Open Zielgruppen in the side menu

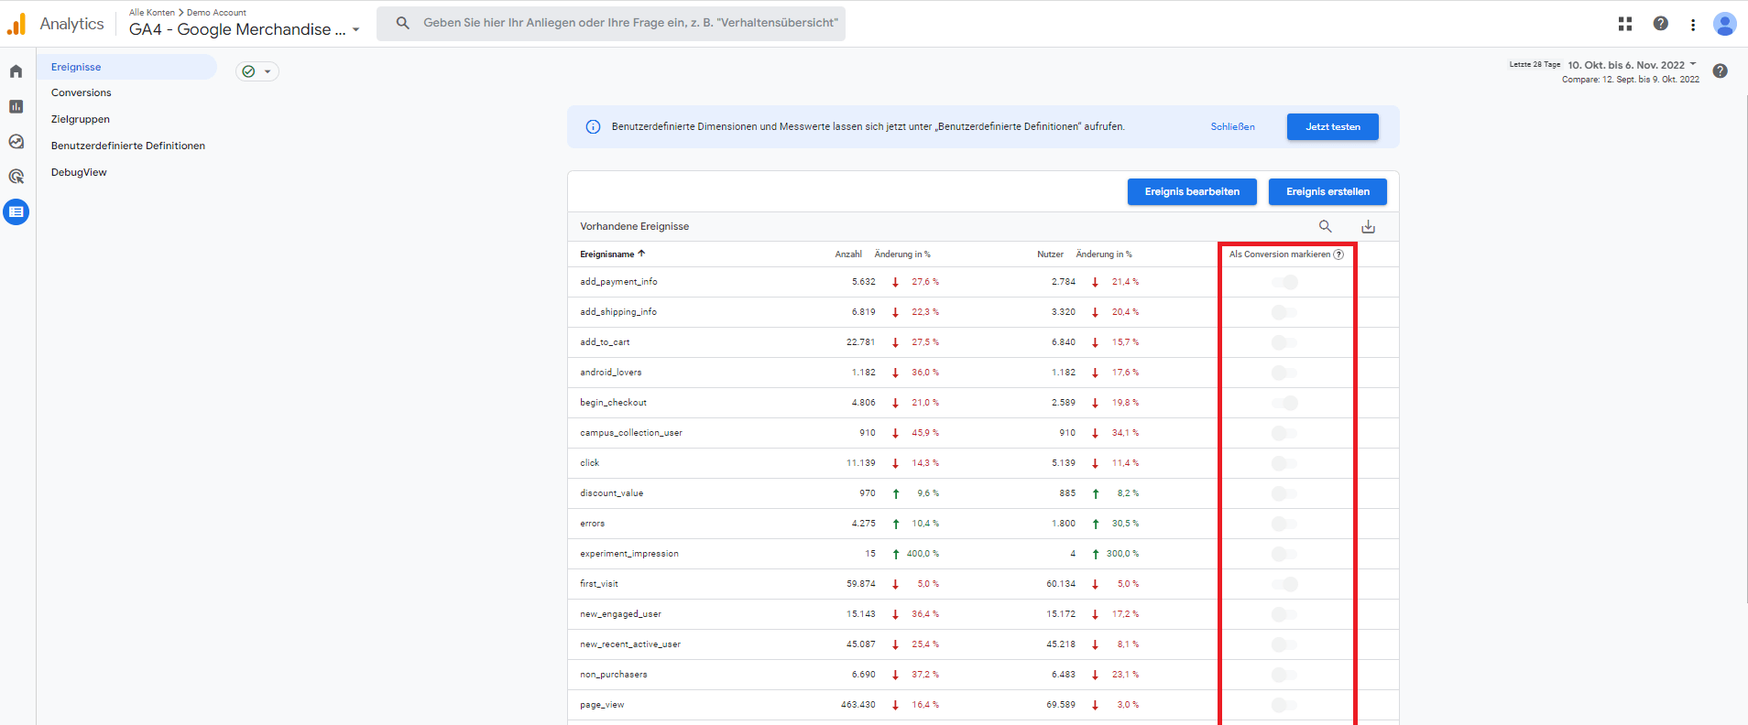click(81, 119)
